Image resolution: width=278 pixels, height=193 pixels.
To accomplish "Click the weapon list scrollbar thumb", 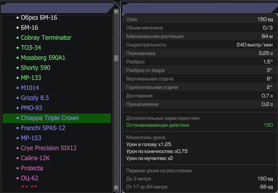I will click(116, 58).
